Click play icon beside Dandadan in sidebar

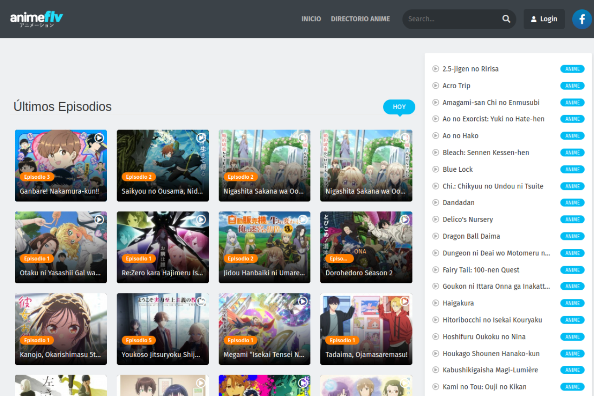[435, 202]
